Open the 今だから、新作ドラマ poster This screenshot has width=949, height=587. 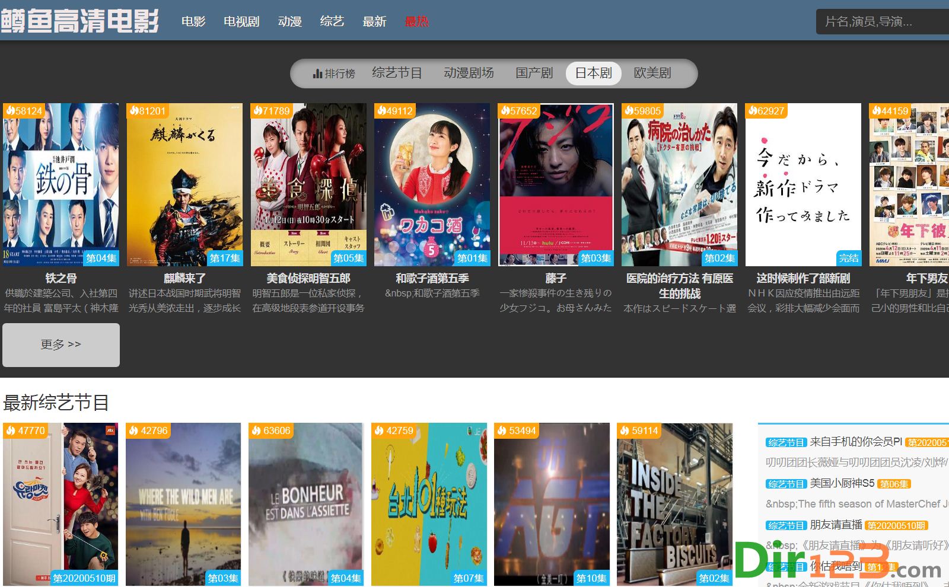click(x=803, y=184)
